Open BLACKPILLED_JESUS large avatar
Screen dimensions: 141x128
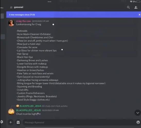[x=11, y=112]
